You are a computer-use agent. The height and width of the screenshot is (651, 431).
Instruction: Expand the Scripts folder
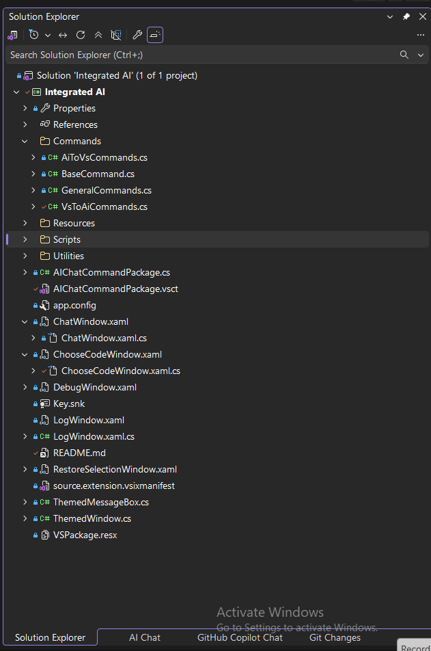click(x=25, y=239)
